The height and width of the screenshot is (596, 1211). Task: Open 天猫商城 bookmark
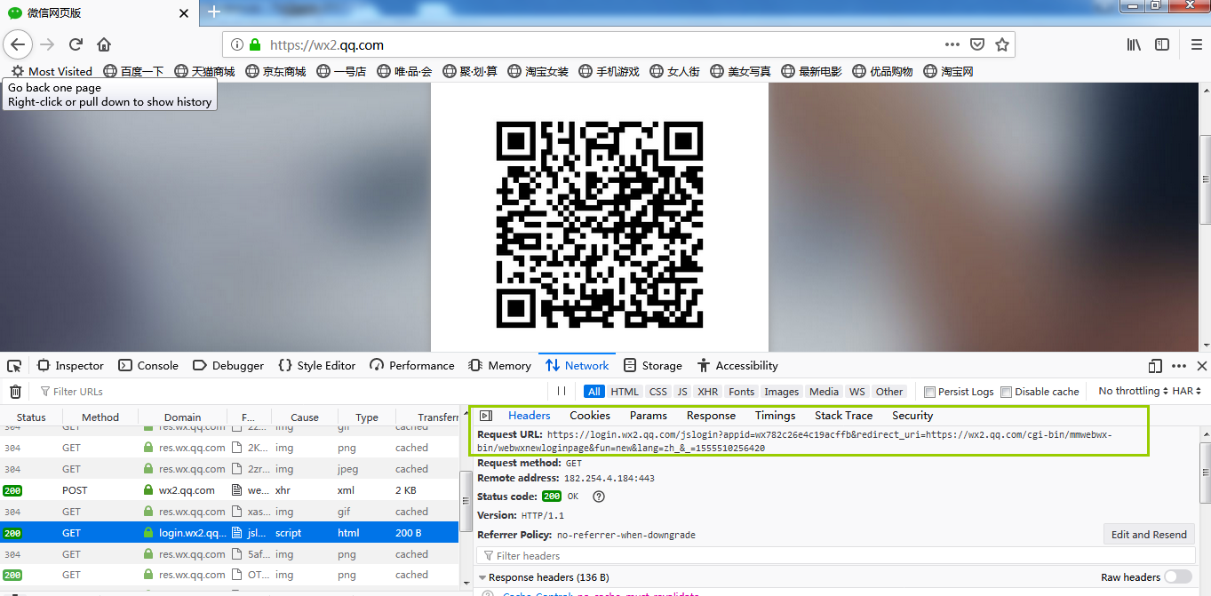204,71
